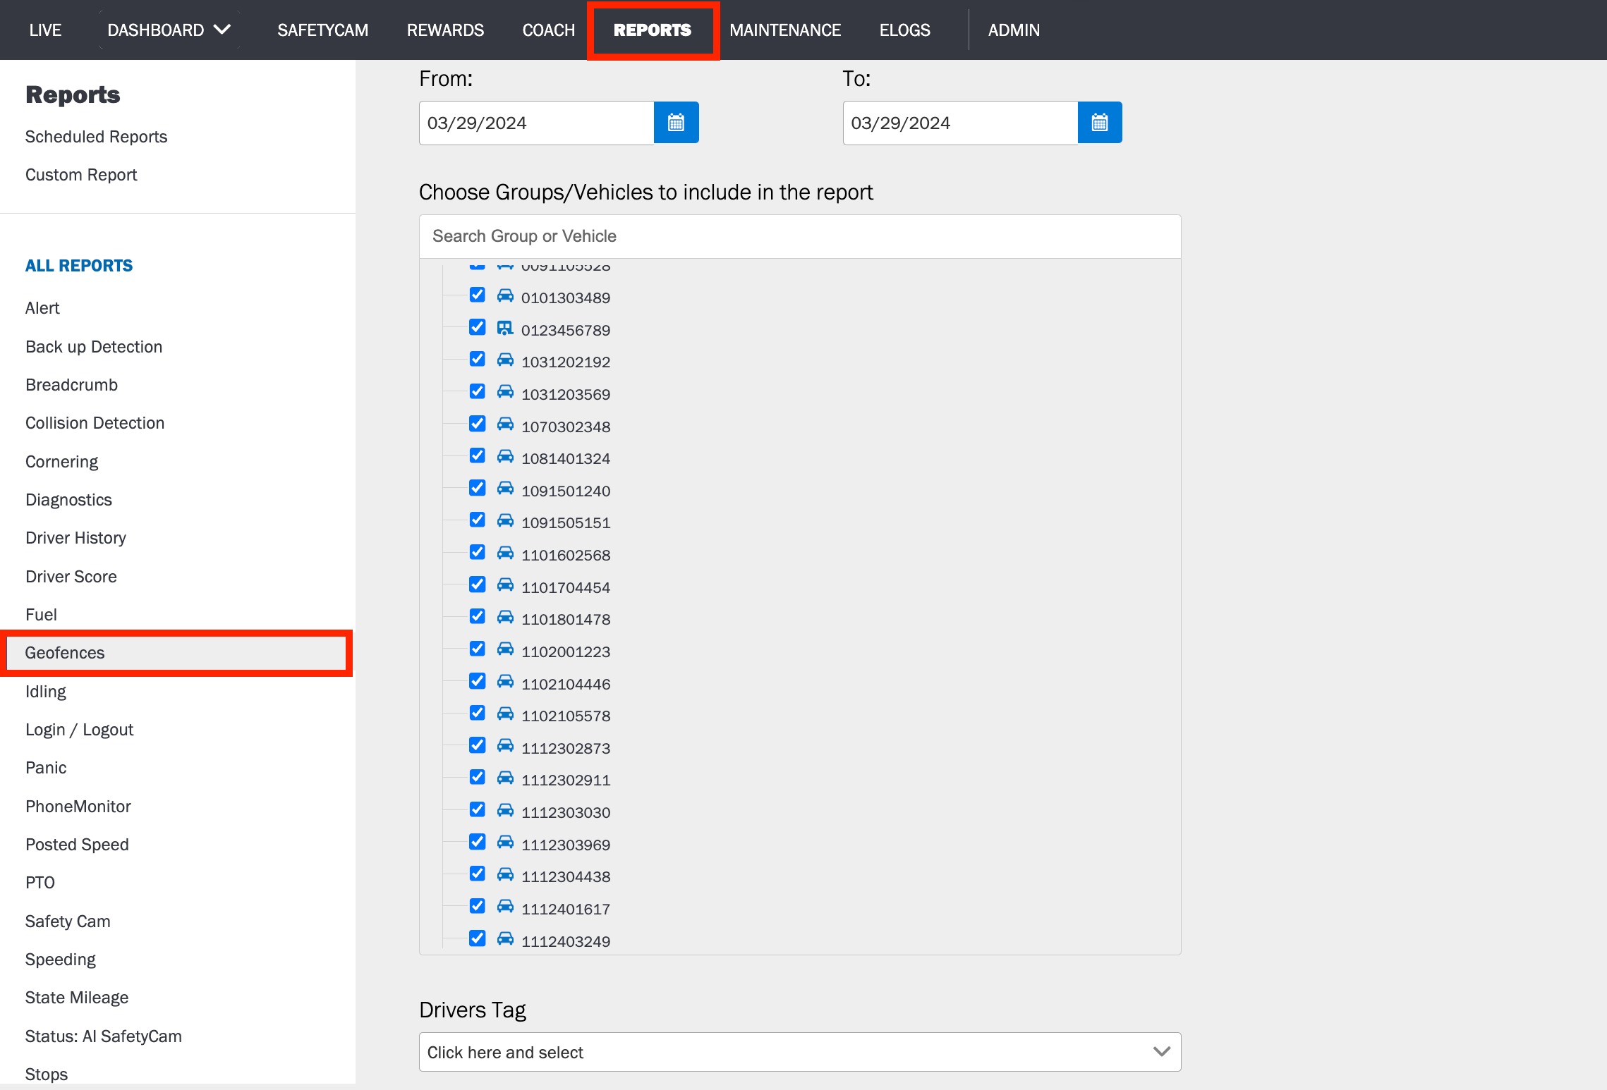Click the car icon beside 1102105578
The width and height of the screenshot is (1607, 1090).
[505, 714]
